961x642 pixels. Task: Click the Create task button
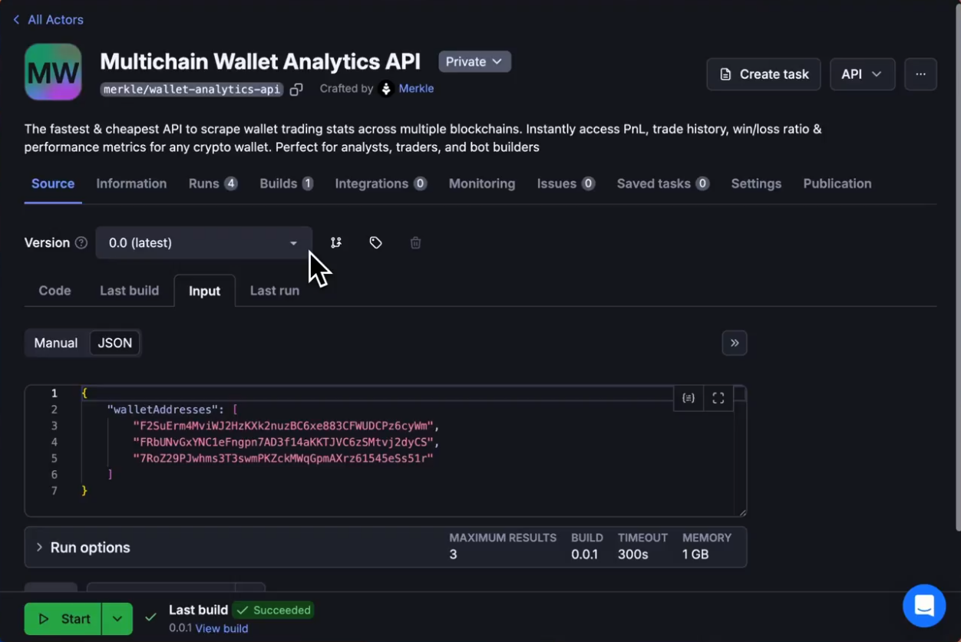764,74
